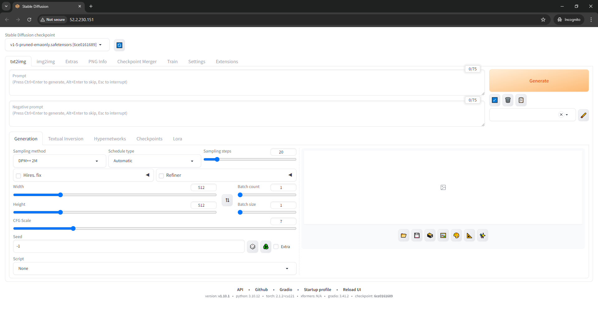Image resolution: width=598 pixels, height=315 pixels.
Task: Open Chrome three-dot menu
Action: pyautogui.click(x=591, y=20)
